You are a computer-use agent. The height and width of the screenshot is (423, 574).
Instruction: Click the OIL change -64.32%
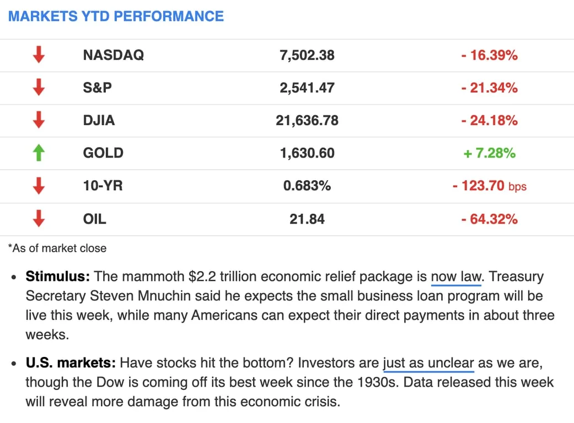pos(490,219)
